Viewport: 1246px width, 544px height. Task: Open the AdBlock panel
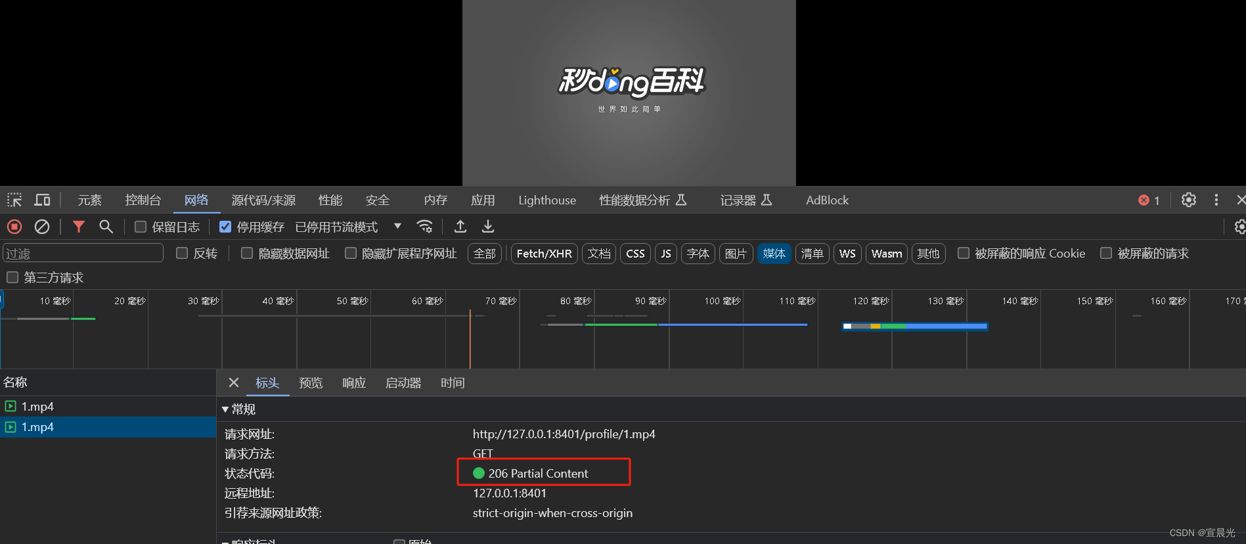tap(827, 200)
